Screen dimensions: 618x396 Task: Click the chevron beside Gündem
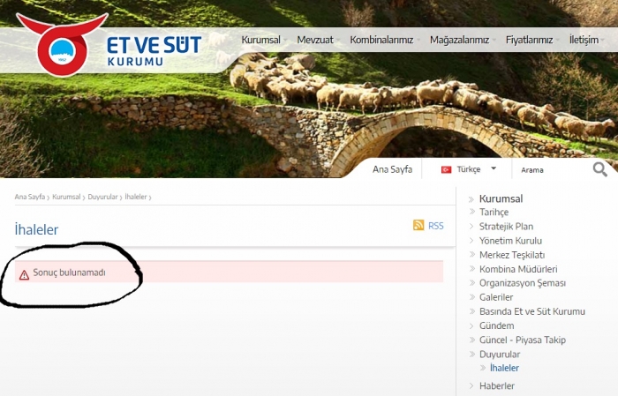coord(471,325)
